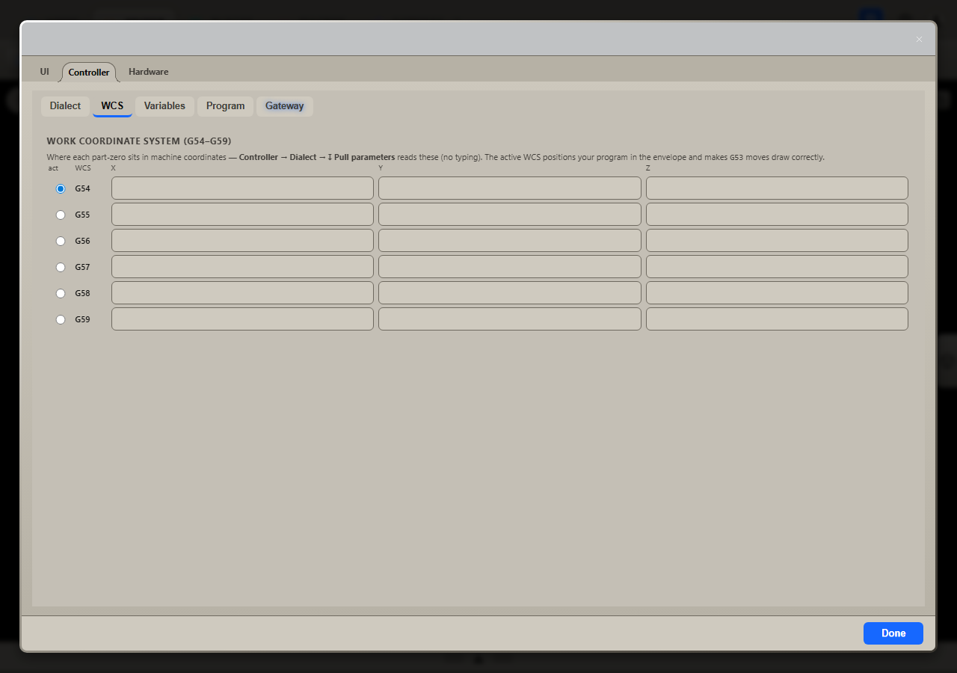
Task: Select the G58 active WCS radio button
Action: (x=61, y=293)
